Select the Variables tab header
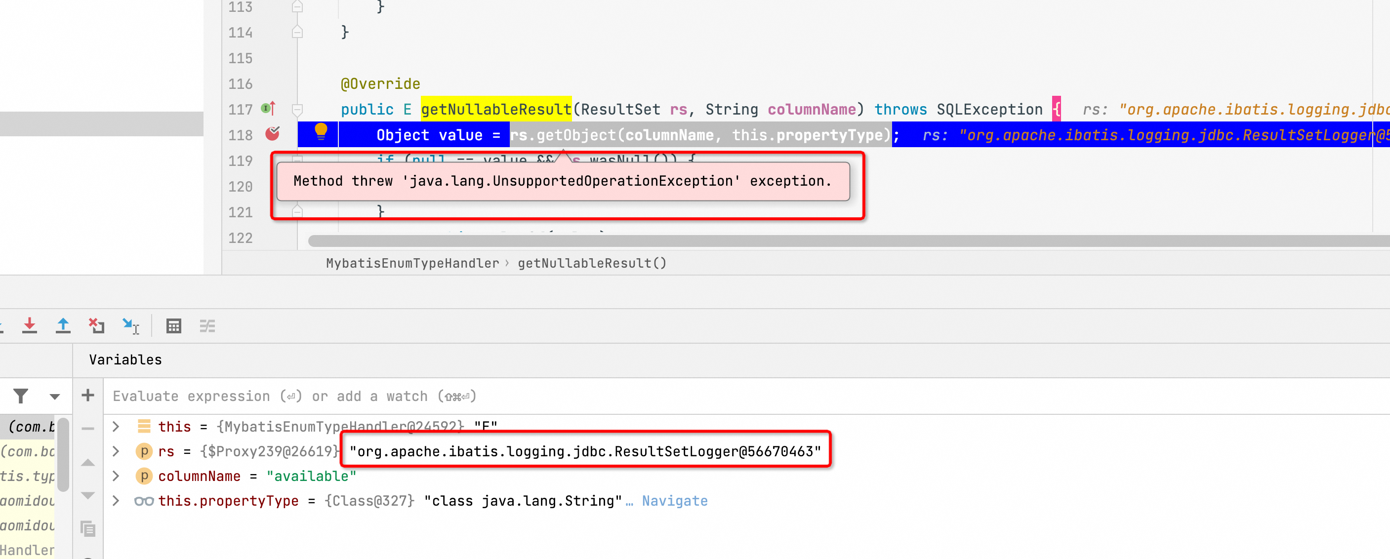The image size is (1390, 559). (x=124, y=360)
